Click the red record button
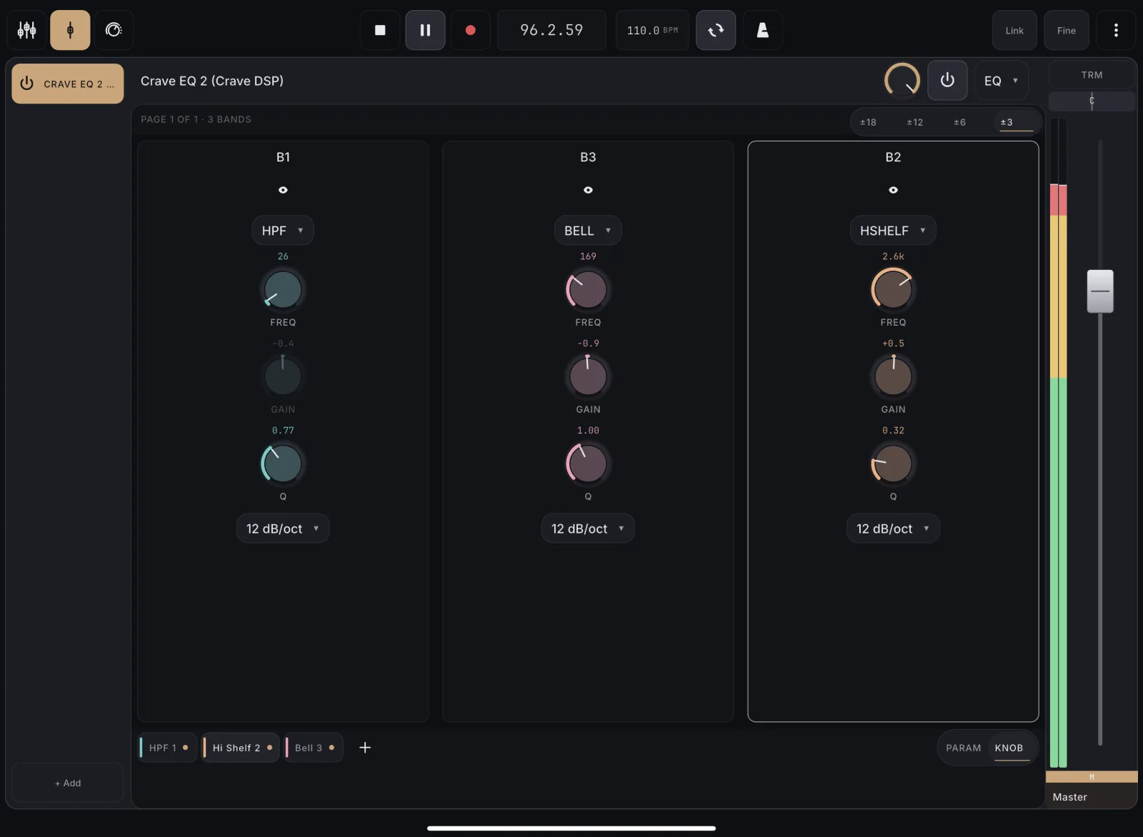The image size is (1143, 837). [x=470, y=30]
